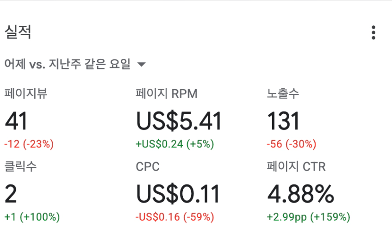This screenshot has height=246, width=392.
Task: Click the +1 (+100%) clicks change
Action: tap(32, 216)
